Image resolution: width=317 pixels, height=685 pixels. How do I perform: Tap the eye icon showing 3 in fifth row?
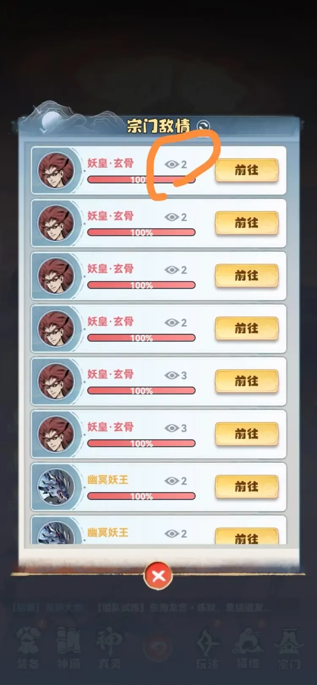pos(172,375)
